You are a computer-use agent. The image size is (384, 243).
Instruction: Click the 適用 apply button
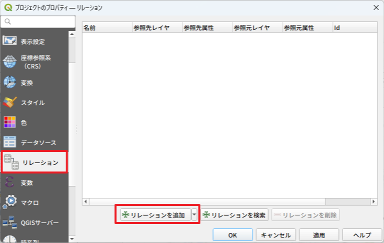pyautogui.click(x=319, y=235)
